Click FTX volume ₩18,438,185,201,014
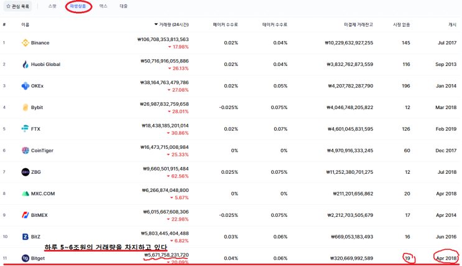The image size is (462, 266). 165,125
